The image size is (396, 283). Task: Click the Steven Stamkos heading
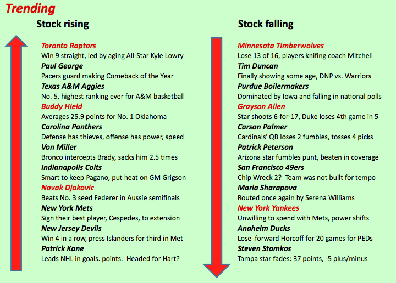(x=264, y=248)
